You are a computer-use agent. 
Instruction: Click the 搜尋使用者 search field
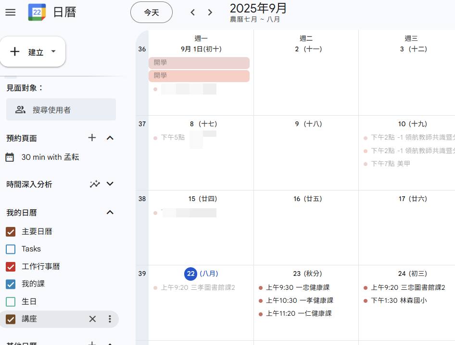61,109
